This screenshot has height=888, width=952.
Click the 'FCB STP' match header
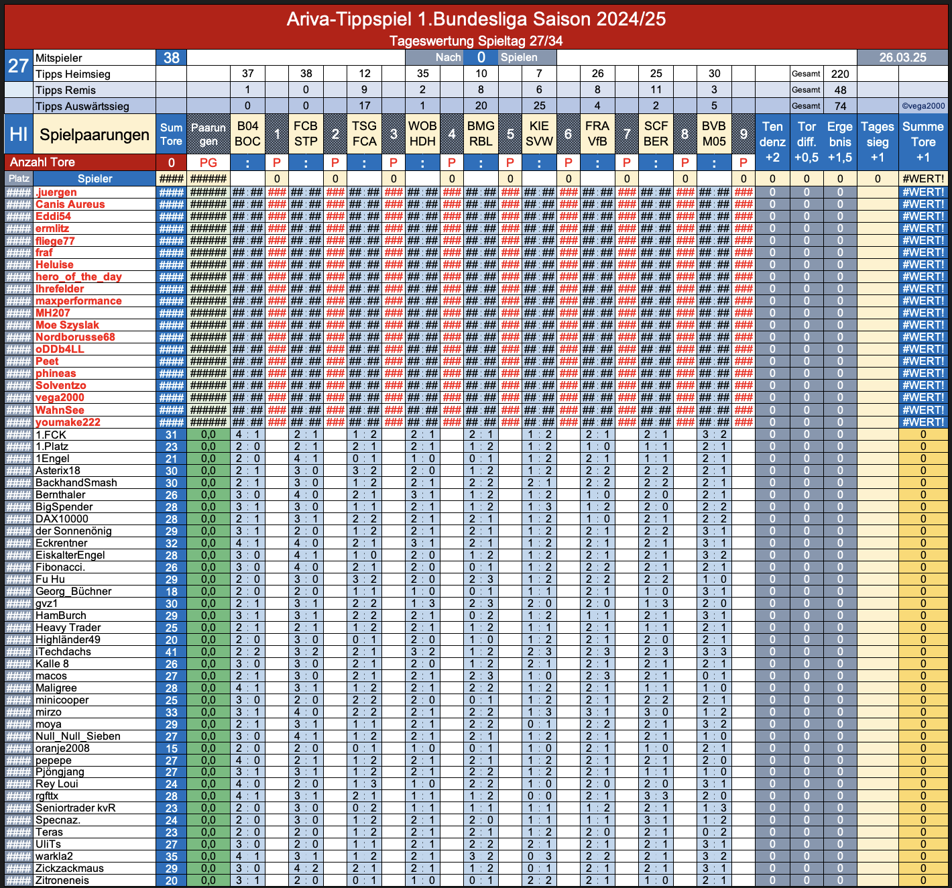pyautogui.click(x=306, y=134)
